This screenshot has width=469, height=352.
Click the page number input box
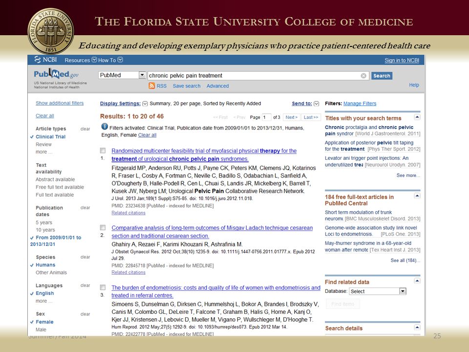267,117
